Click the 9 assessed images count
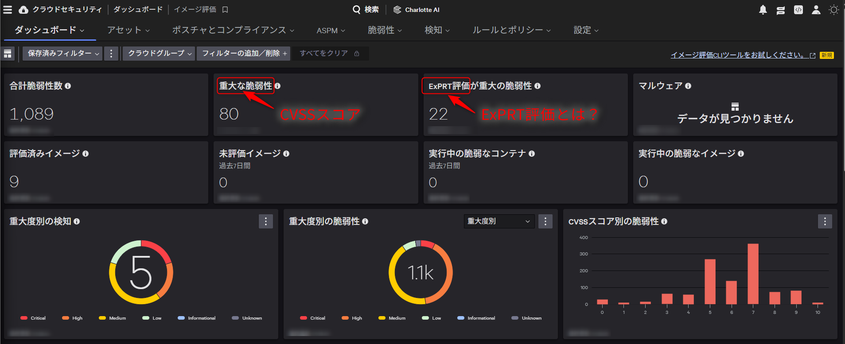The image size is (845, 344). (x=14, y=182)
